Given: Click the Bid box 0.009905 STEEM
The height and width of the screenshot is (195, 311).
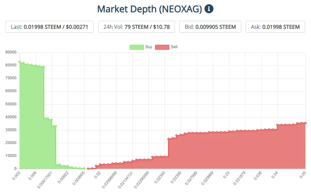Looking at the screenshot, I should 210,27.
